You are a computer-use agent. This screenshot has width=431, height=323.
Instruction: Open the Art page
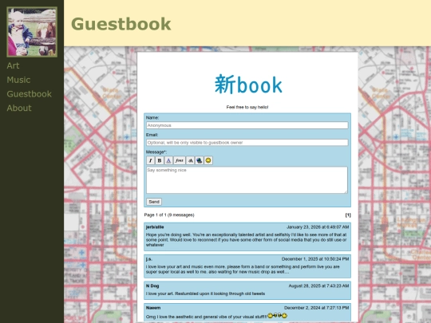(13, 65)
